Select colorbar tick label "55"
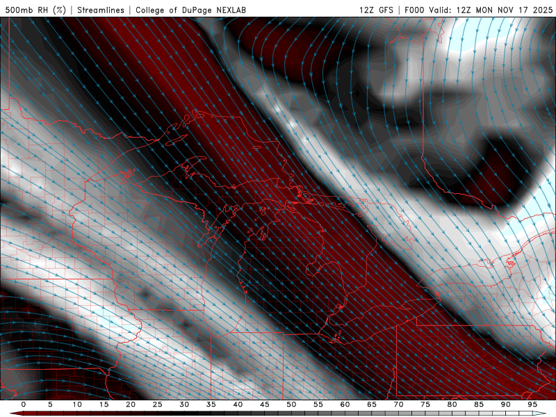 coord(318,404)
